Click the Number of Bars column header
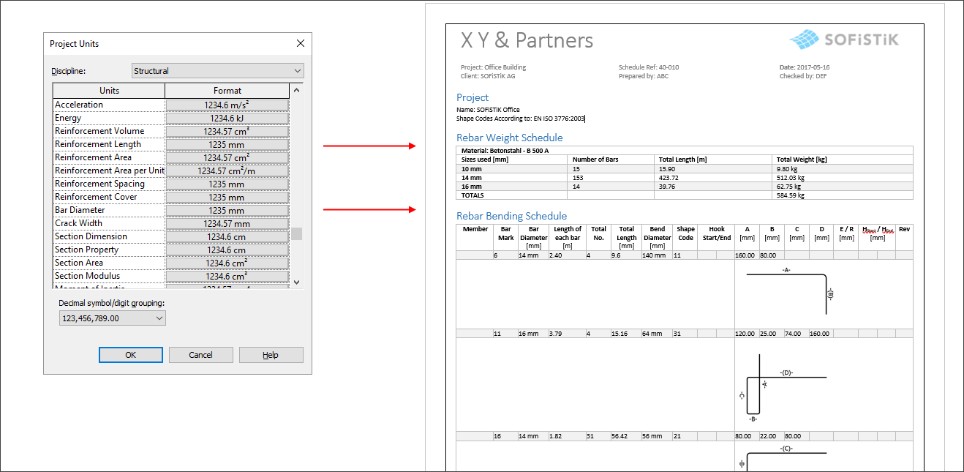Screen dimensions: 964x472 tap(611, 160)
